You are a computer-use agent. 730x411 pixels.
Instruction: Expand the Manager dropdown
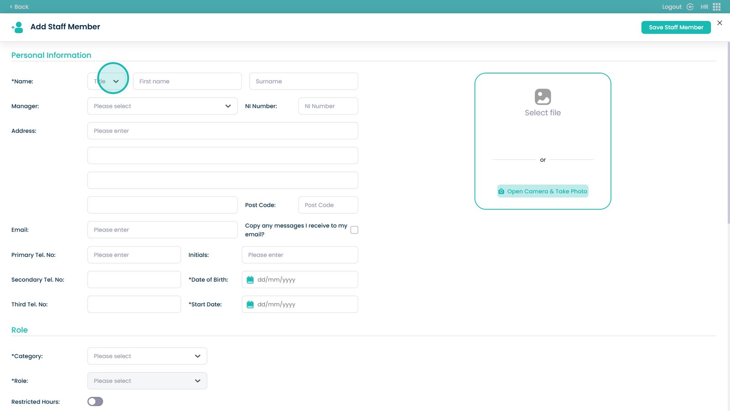click(x=162, y=106)
